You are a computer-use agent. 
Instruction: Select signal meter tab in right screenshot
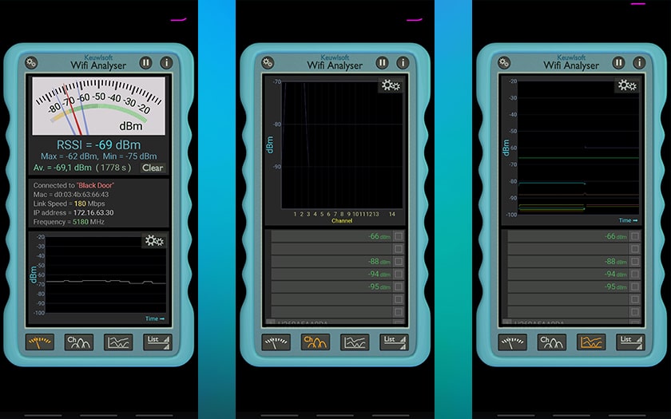click(x=513, y=342)
